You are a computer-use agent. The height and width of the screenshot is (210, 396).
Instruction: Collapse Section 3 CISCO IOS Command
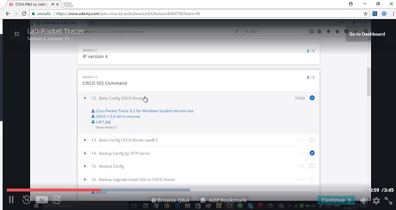tap(198, 80)
